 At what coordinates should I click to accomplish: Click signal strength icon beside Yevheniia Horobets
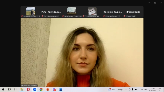pos(22,86)
